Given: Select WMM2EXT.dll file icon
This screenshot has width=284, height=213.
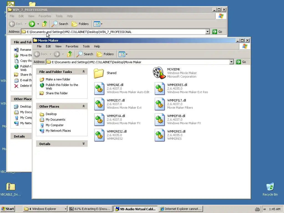Looking at the screenshot, I should 99,104.
